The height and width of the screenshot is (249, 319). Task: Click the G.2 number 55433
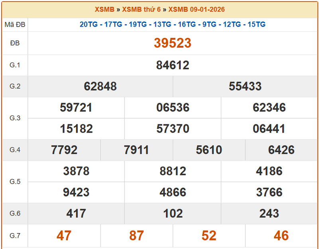click(x=245, y=86)
